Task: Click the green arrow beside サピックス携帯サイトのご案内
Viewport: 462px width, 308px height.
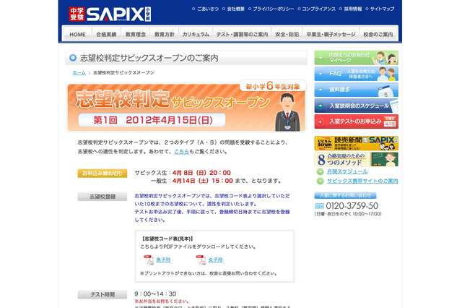Action: point(320,181)
